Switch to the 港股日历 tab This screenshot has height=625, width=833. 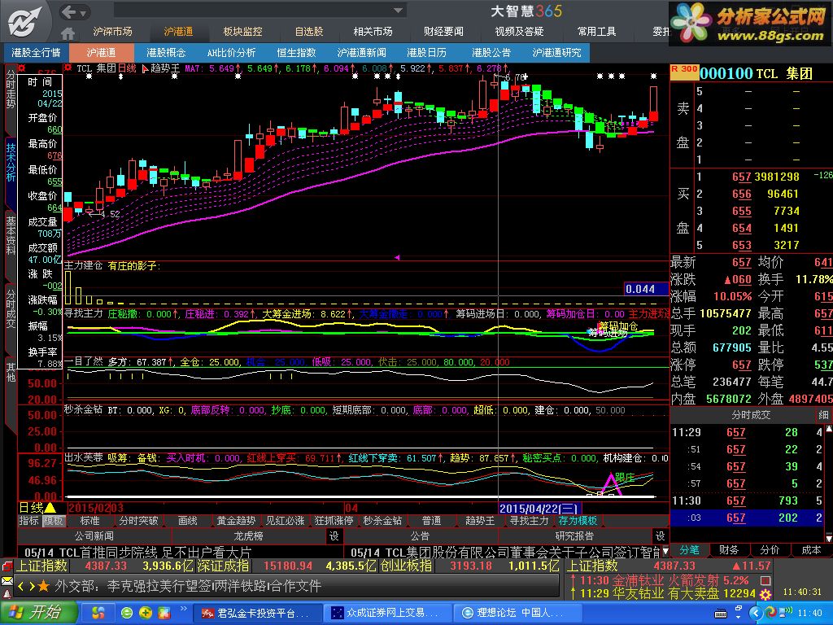tap(426, 53)
